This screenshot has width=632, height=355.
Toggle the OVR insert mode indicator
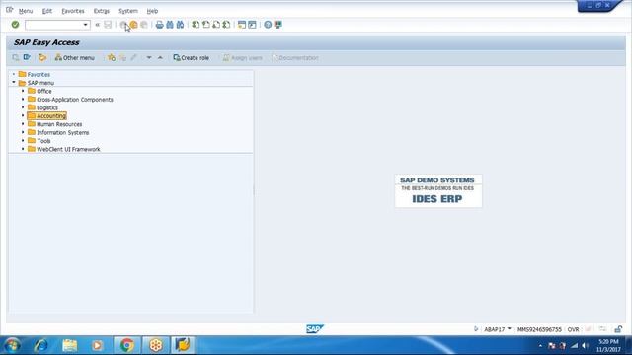click(x=573, y=329)
